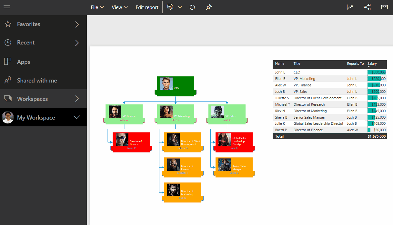Select the Juliette S name cell
This screenshot has height=225, width=393.
coord(282,98)
